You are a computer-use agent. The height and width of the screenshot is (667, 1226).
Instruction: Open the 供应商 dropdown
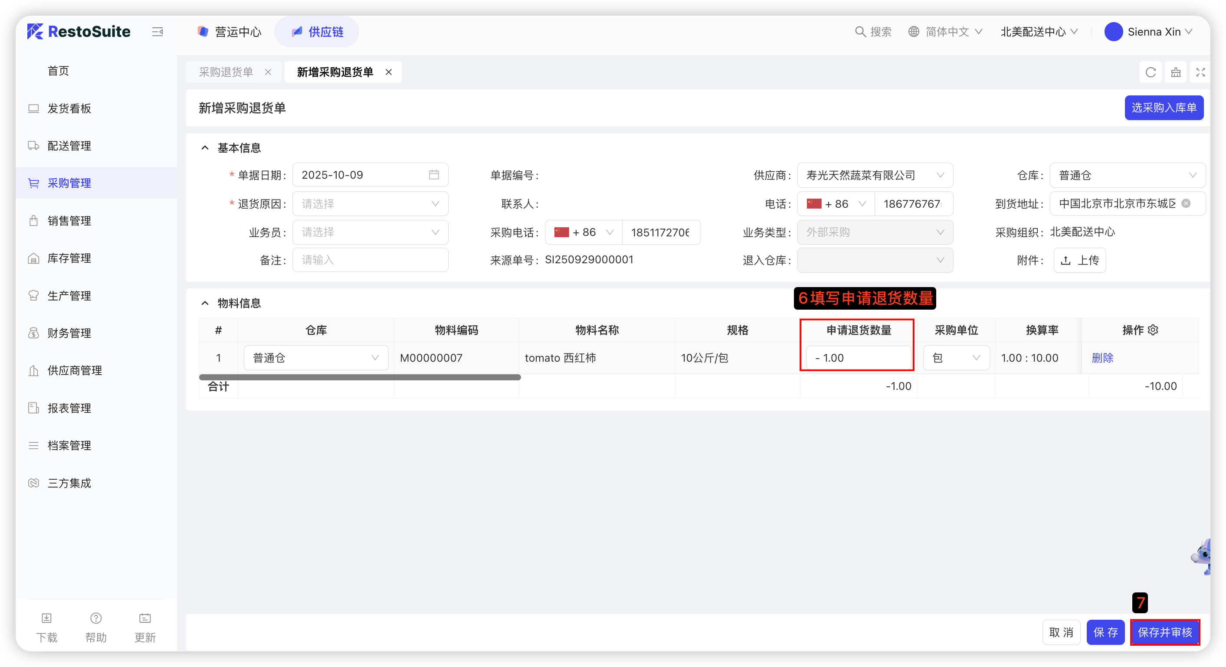pos(874,175)
